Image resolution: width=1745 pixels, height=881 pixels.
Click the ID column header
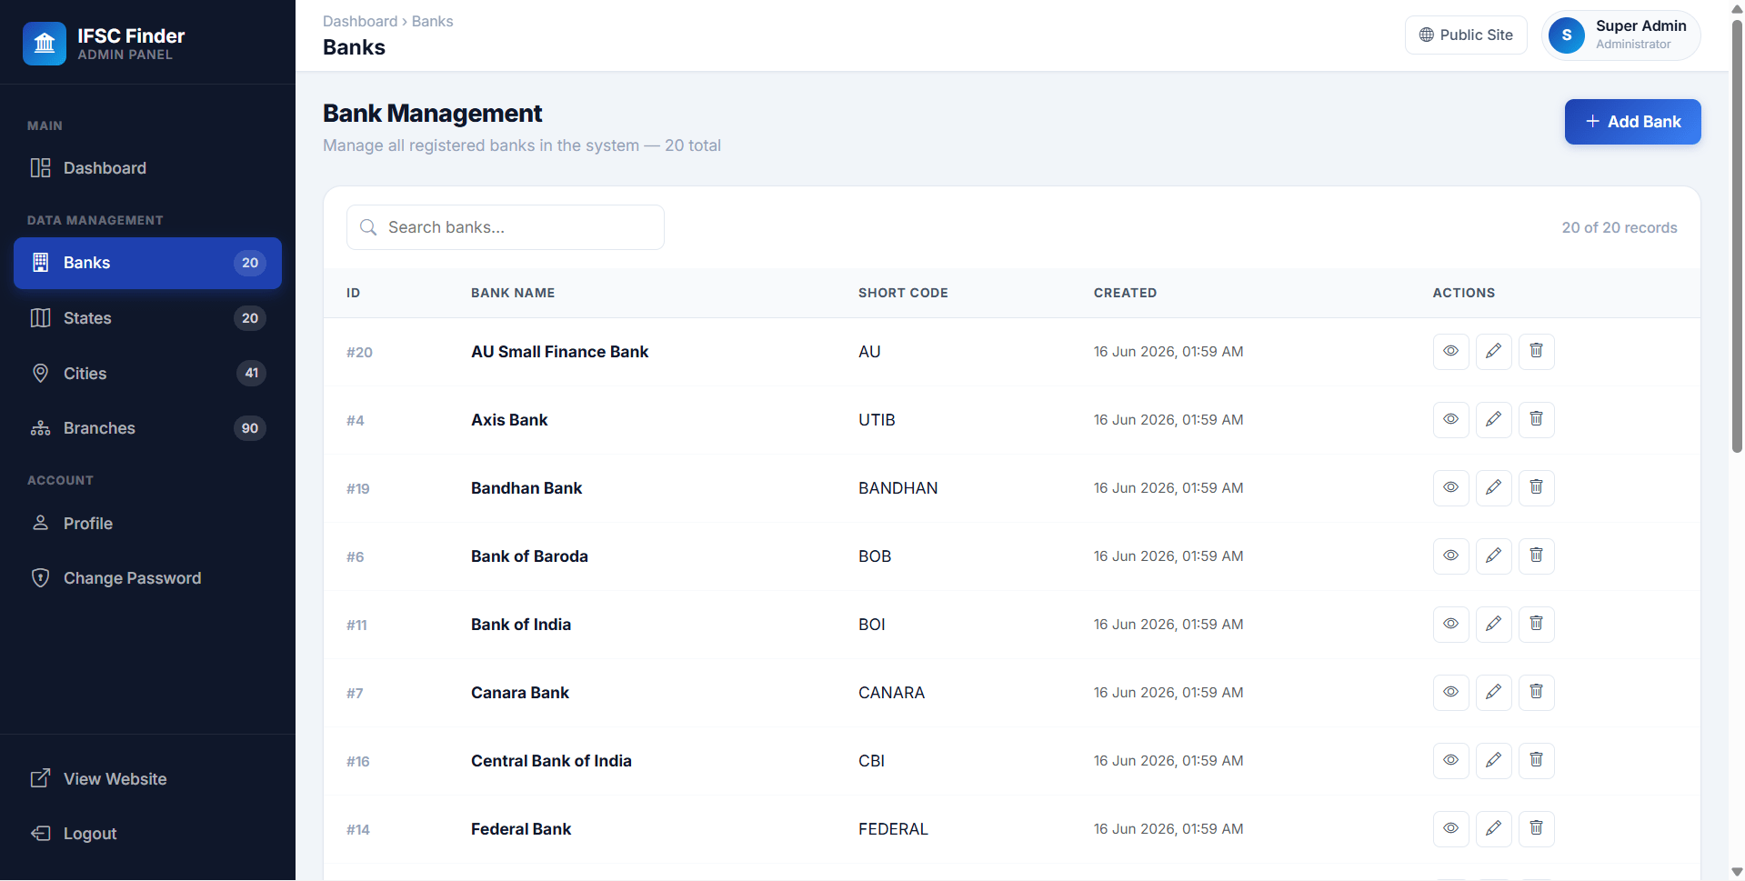tap(353, 293)
